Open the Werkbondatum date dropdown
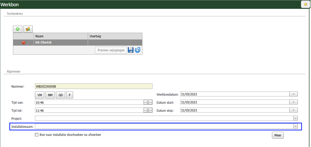This screenshot has width=311, height=147. click(x=293, y=94)
